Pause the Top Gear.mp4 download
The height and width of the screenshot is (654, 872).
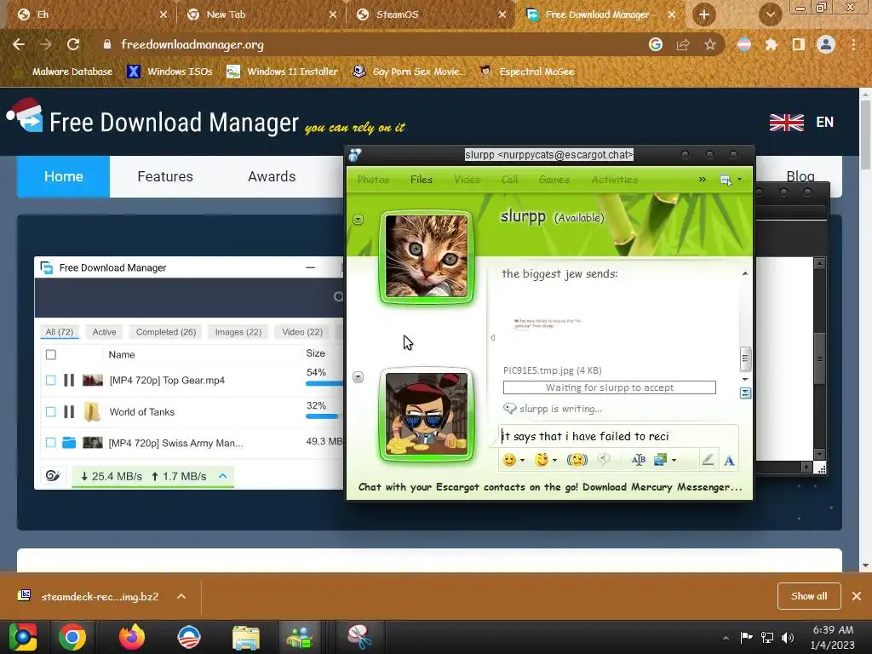click(69, 381)
